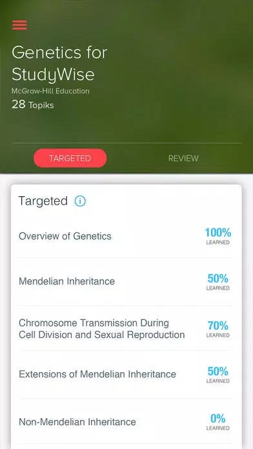Viewport: 253px width, 449px height.
Task: Tap the 28 Topiks count
Action: pos(33,105)
